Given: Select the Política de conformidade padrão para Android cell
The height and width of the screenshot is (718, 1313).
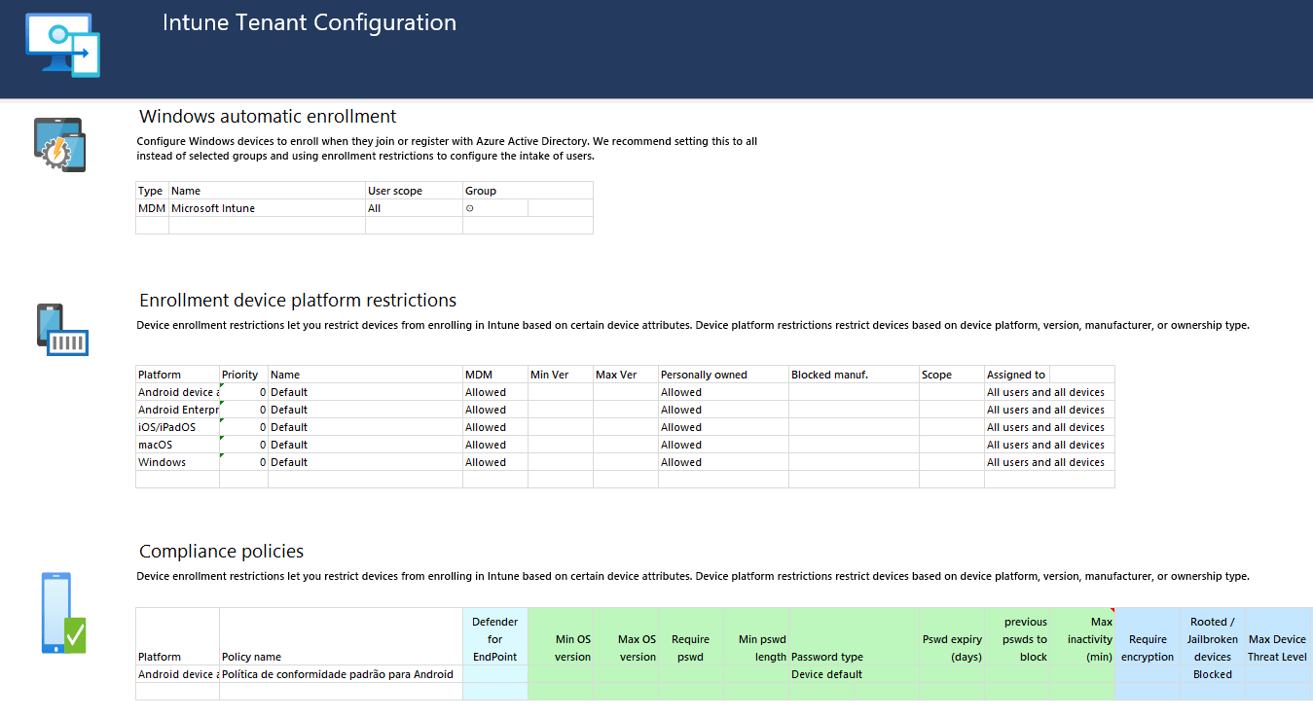Looking at the screenshot, I should pyautogui.click(x=341, y=674).
